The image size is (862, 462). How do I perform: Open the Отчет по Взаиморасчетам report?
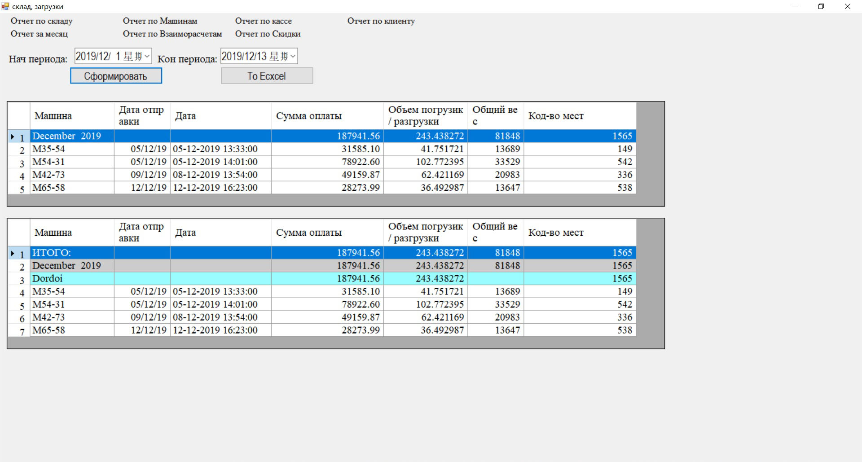click(172, 34)
